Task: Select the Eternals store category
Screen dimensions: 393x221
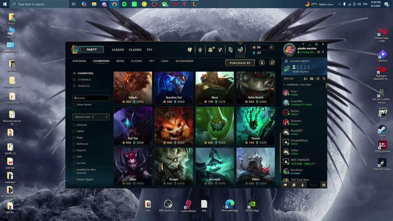Action: point(84,80)
